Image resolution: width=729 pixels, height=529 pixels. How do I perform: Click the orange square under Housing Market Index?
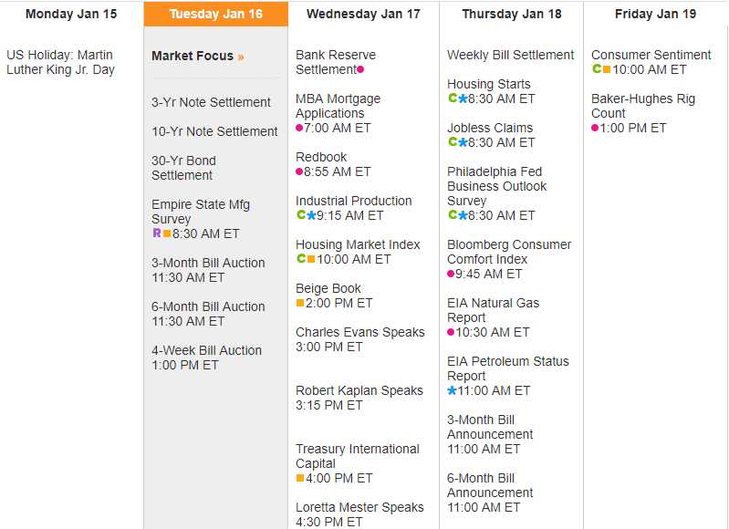tap(311, 259)
